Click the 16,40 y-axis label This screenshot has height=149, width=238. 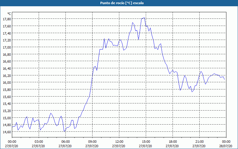coord(7,69)
